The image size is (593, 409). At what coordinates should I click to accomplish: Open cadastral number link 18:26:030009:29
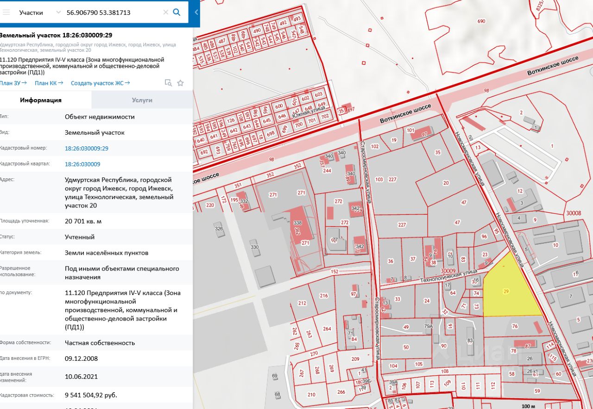[87, 148]
